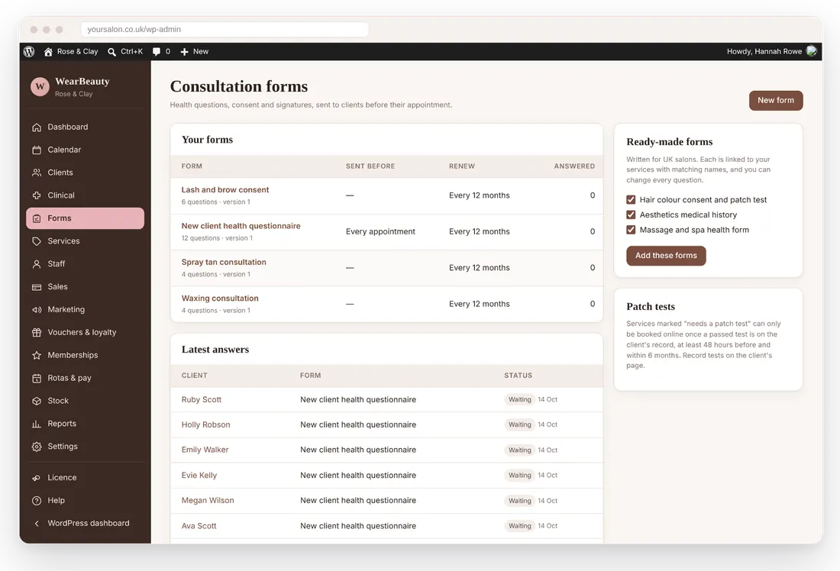This screenshot has height=571, width=840.
Task: Uncheck Massage and spa health form
Action: pyautogui.click(x=631, y=230)
